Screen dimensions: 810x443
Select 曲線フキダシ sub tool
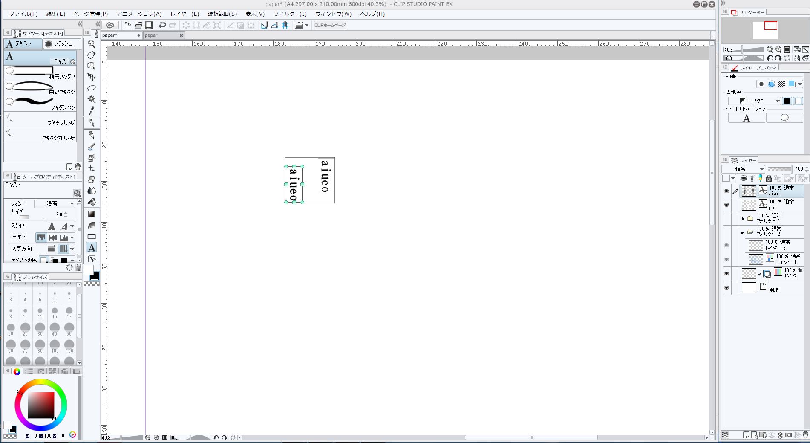pyautogui.click(x=40, y=88)
